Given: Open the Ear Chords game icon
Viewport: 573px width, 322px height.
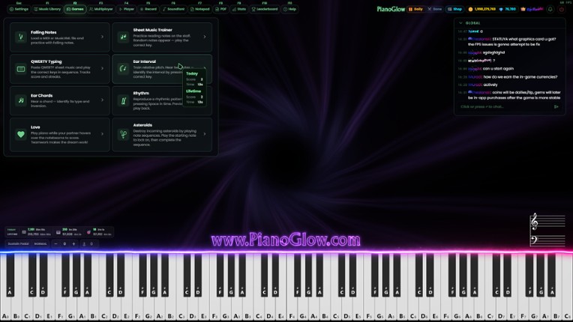Looking at the screenshot, I should [x=21, y=101].
